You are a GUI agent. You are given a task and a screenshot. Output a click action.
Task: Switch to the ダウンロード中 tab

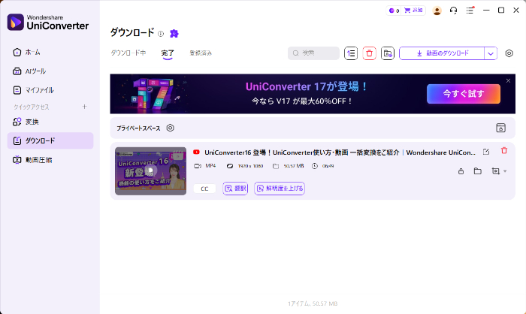pos(128,53)
